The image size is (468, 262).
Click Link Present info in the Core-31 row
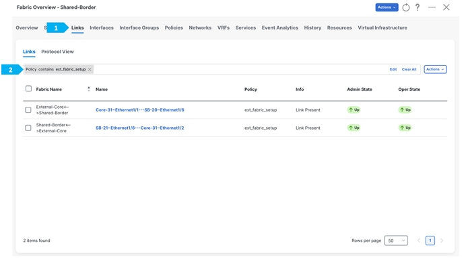click(308, 110)
